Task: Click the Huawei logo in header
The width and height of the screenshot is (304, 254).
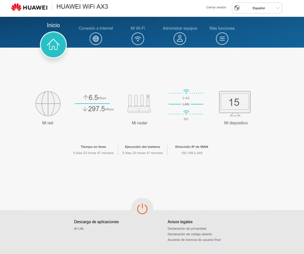Action: [29, 7]
